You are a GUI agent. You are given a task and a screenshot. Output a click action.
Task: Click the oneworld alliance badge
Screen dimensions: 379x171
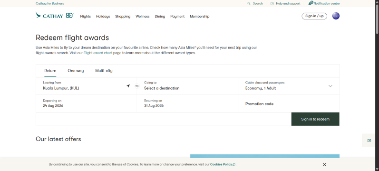pos(336,16)
